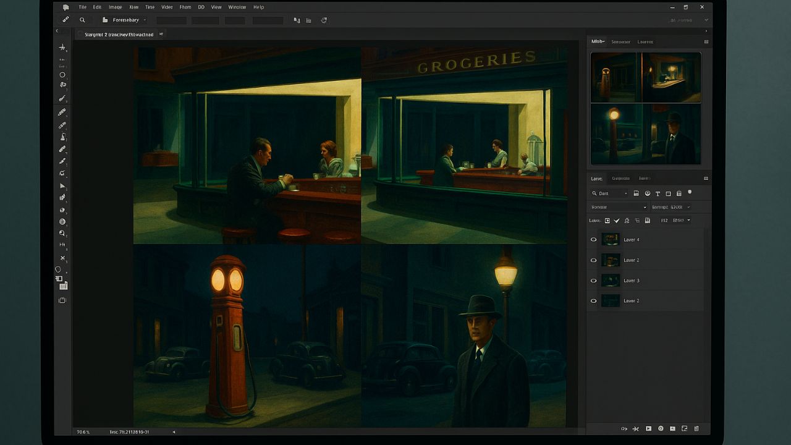Open the Image menu

coord(116,7)
